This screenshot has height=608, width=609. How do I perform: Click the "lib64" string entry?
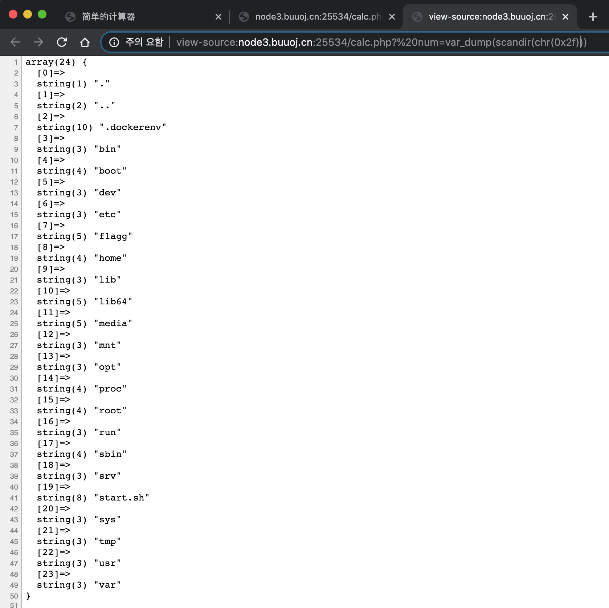(x=85, y=302)
